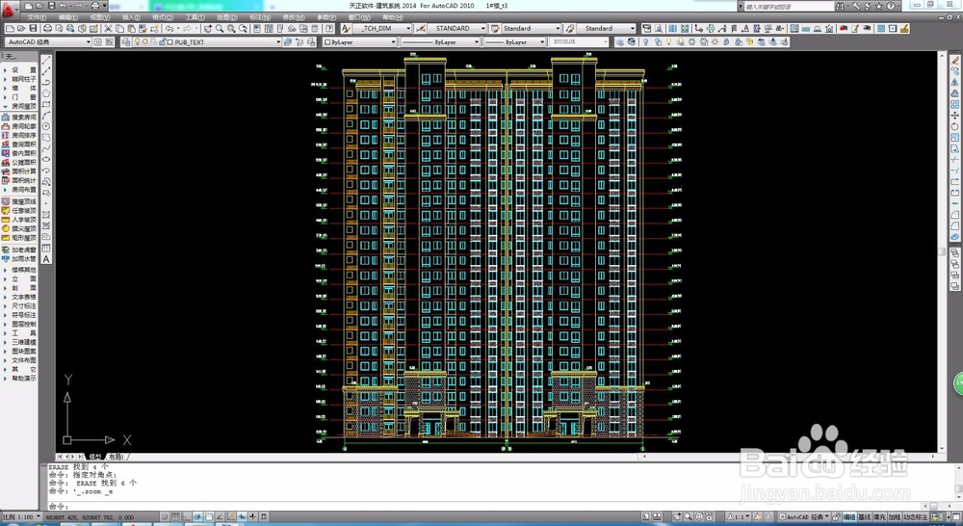The width and height of the screenshot is (963, 526).
Task: Open the 视图(V) menu
Action: pos(100,17)
